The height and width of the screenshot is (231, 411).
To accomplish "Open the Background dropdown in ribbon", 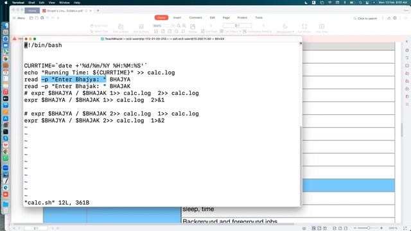I will coord(285,28).
